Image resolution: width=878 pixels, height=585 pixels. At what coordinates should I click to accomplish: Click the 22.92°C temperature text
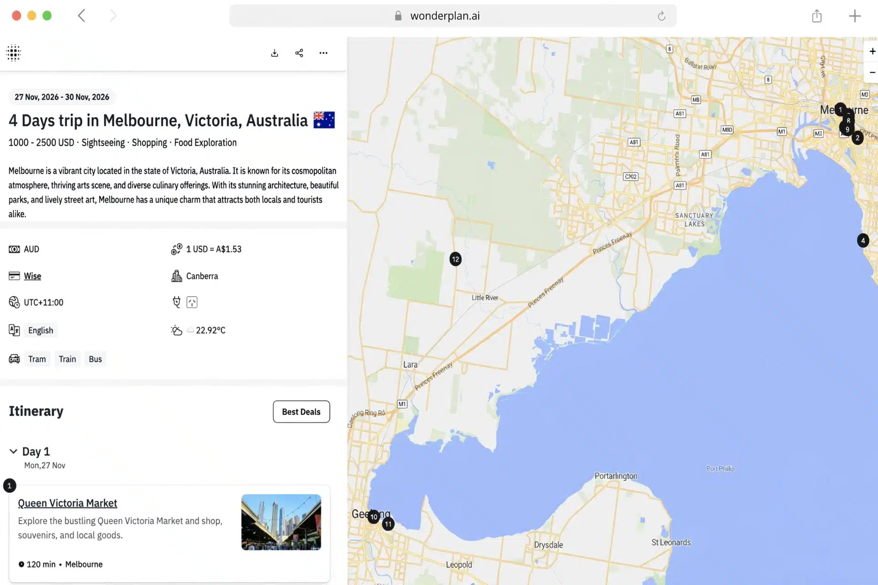coord(211,330)
